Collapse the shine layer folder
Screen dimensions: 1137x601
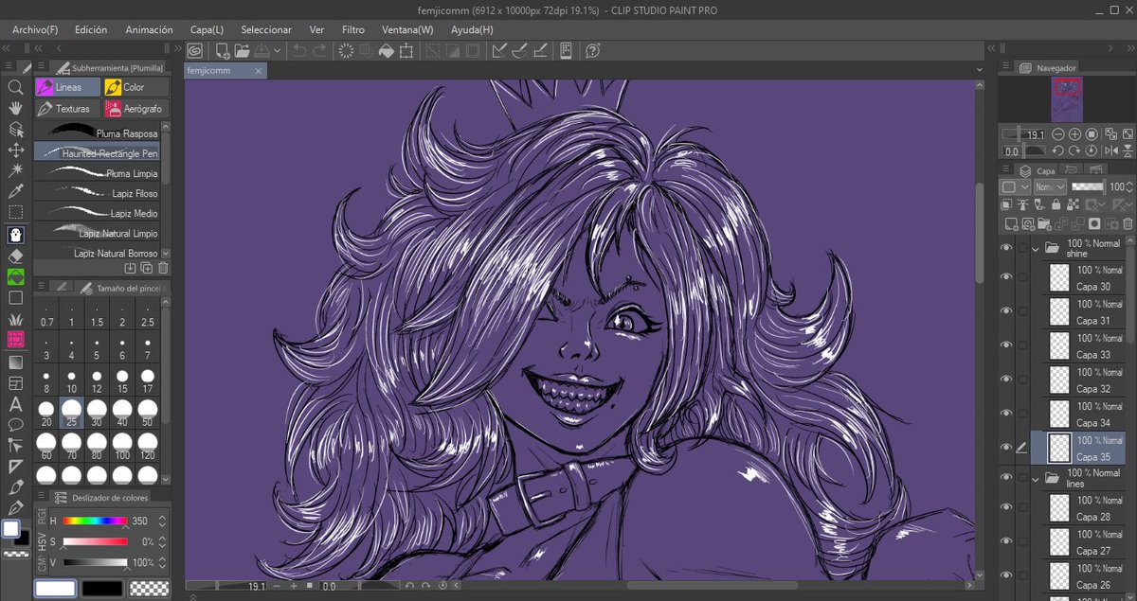click(x=1036, y=249)
